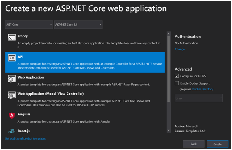This screenshot has height=150, width=232.
Task: Click the Back button
Action: (x=194, y=144)
